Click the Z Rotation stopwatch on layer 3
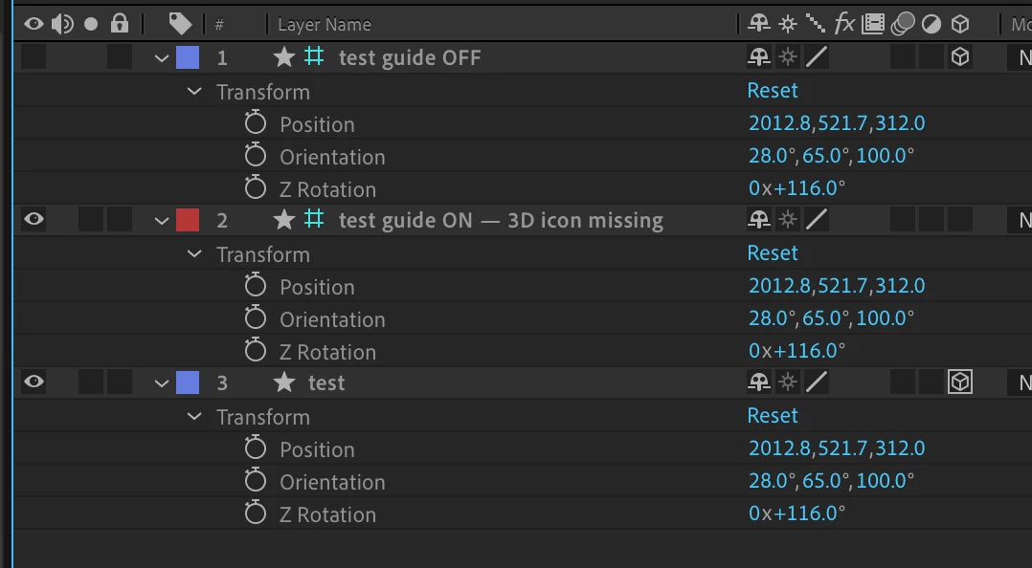The height and width of the screenshot is (568, 1032). coord(255,513)
